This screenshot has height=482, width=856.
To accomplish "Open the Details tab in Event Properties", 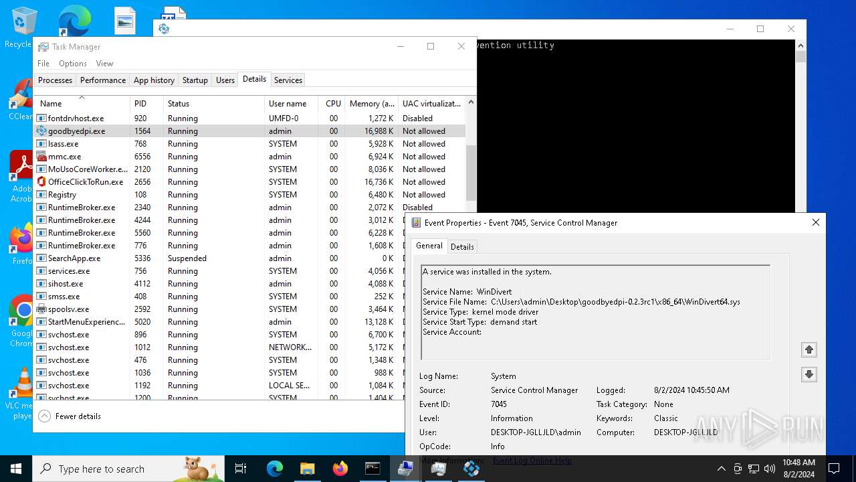I will pyautogui.click(x=462, y=247).
